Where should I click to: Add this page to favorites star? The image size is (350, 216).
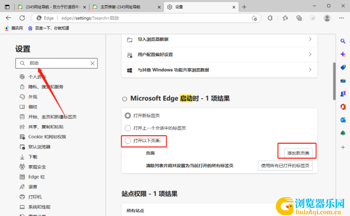pos(254,18)
